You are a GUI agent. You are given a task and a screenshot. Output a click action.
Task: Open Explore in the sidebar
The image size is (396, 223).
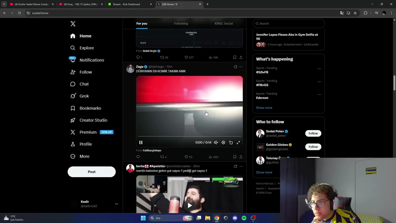82,48
